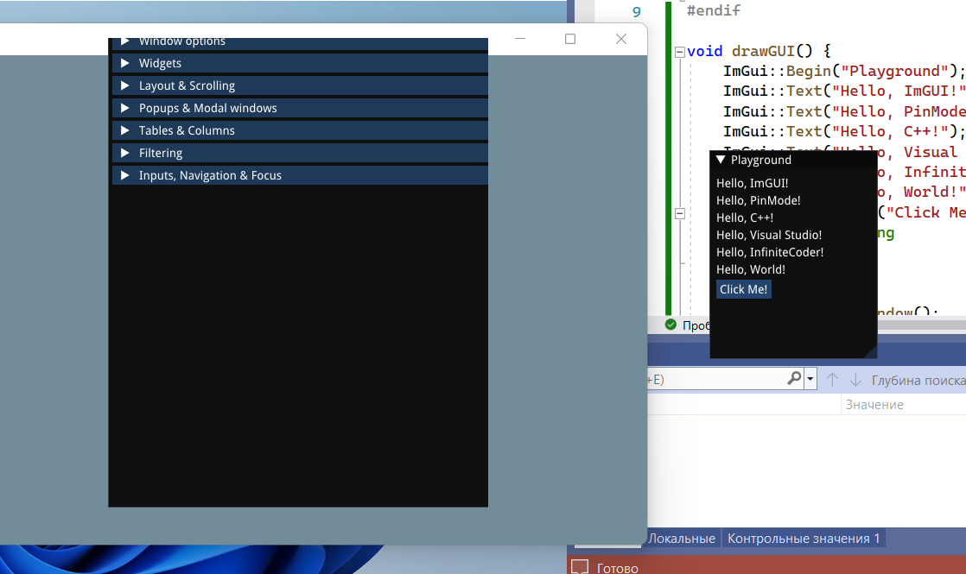This screenshot has height=574, width=966.
Task: Open the search options dropdown next to the magnifier
Action: [x=809, y=378]
